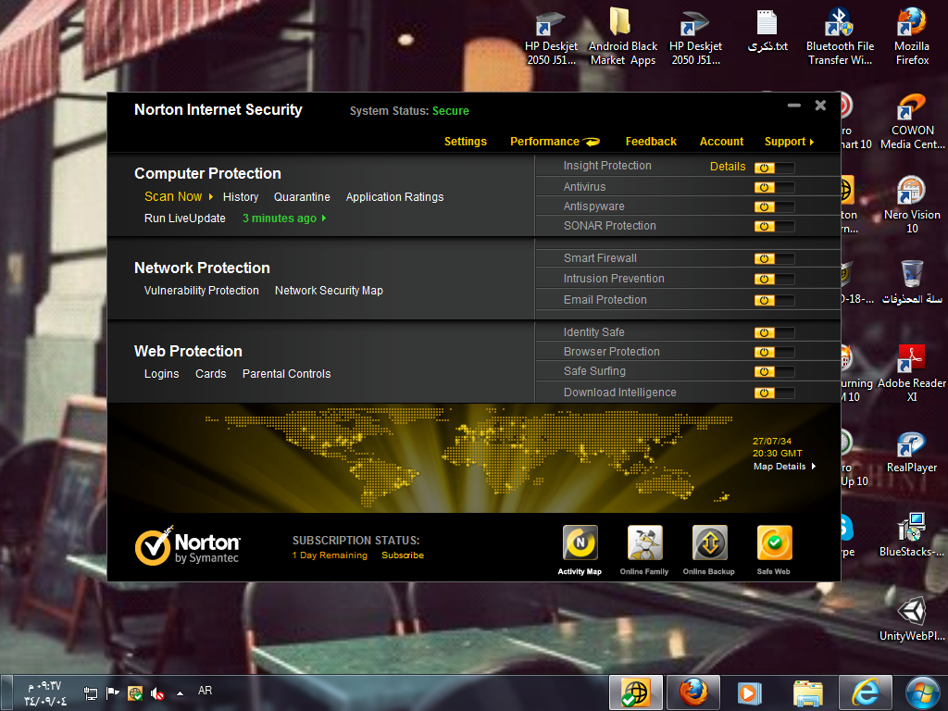Expand Map Details

(784, 467)
